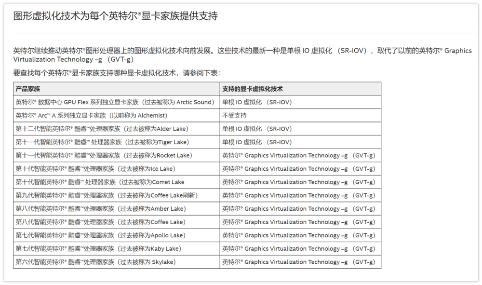Click the paragraph starting 英特尔继续推动

click(x=242, y=55)
